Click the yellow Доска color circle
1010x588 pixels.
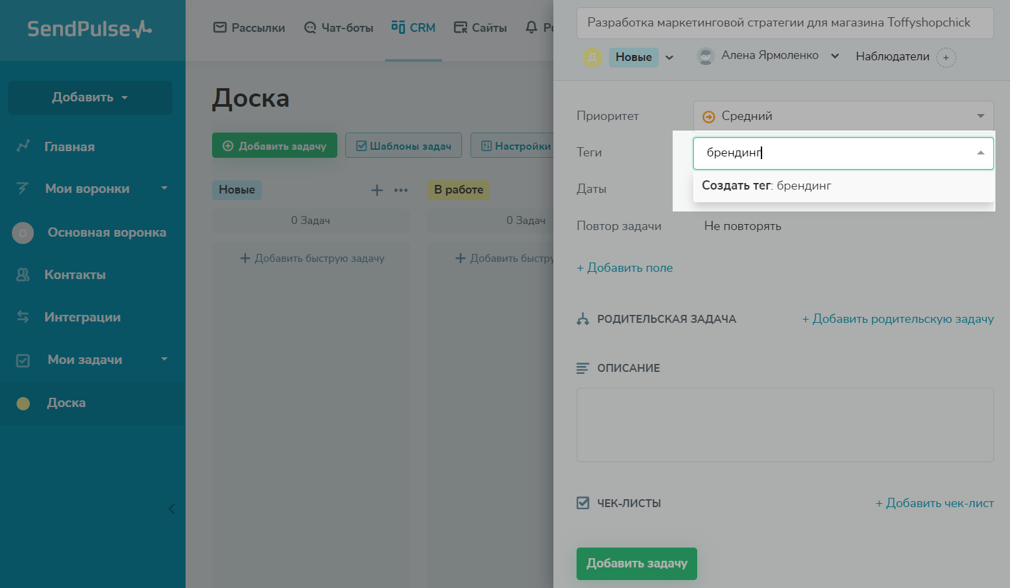[x=23, y=404]
